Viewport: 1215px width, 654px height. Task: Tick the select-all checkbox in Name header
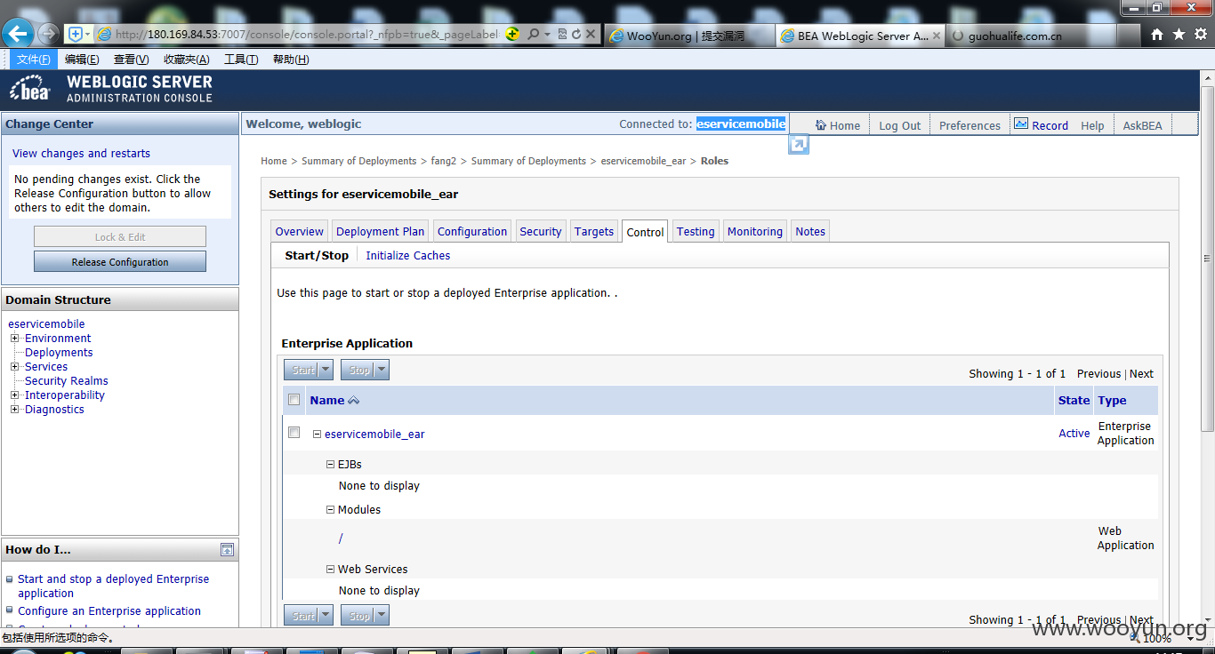tap(294, 400)
